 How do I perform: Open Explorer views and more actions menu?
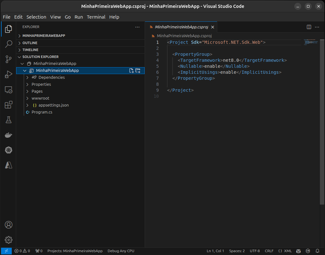pyautogui.click(x=137, y=27)
